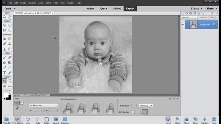
Task: Select the Smart Brush tool
Action: tap(4, 44)
